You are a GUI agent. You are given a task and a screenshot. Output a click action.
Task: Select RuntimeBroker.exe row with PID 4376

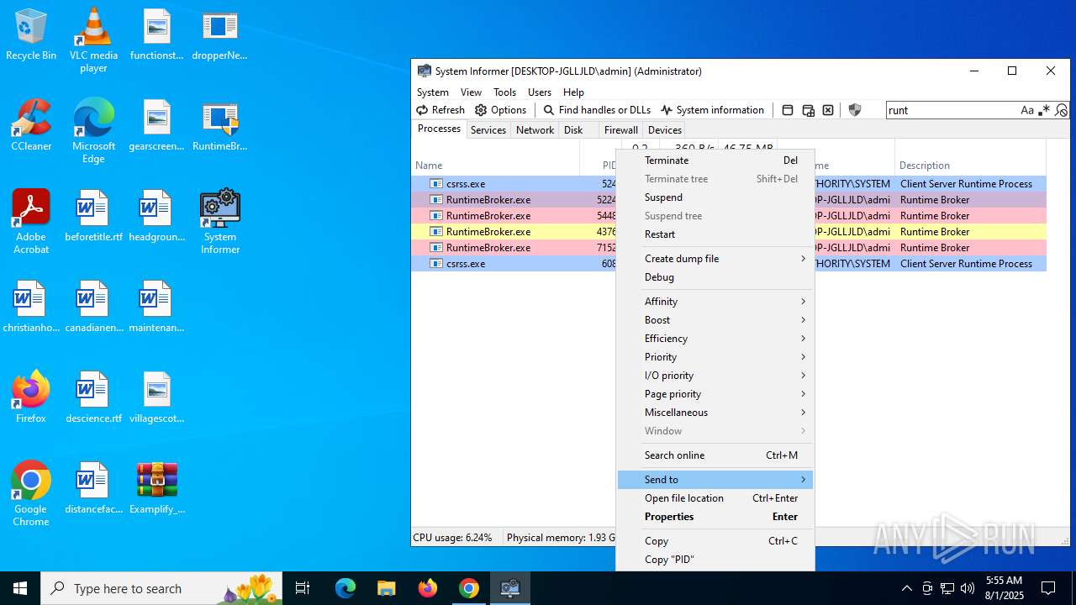[x=514, y=232]
